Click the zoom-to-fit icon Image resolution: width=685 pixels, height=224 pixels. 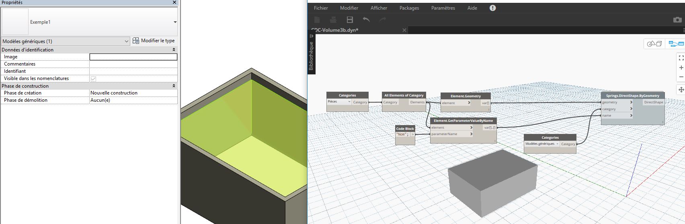tap(681, 58)
